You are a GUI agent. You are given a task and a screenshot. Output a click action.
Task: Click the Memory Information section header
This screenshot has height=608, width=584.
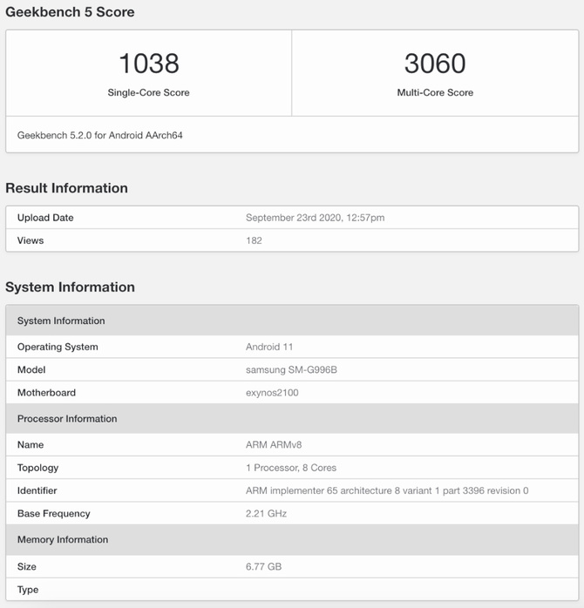[63, 540]
